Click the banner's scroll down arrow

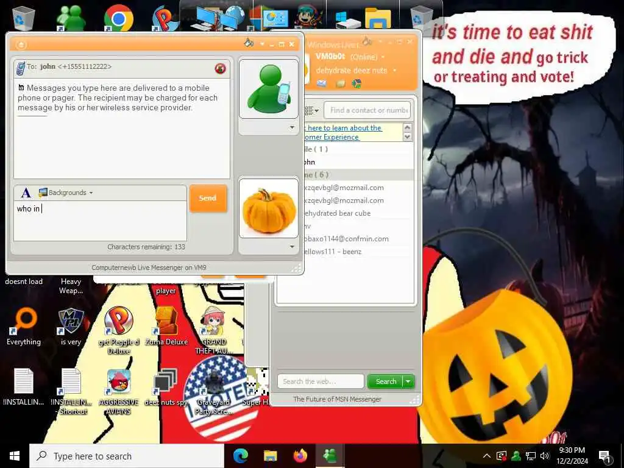pyautogui.click(x=407, y=137)
